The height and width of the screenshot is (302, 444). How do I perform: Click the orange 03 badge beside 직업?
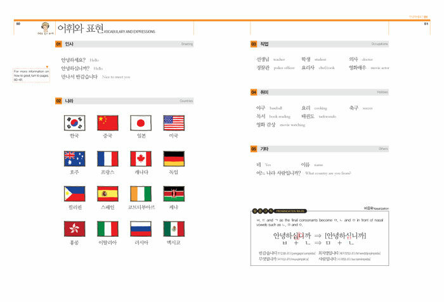click(x=254, y=44)
